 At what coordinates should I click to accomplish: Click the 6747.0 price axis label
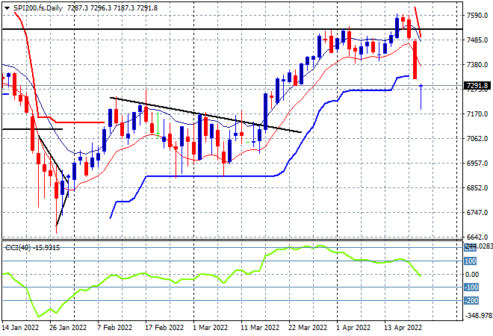(x=477, y=213)
